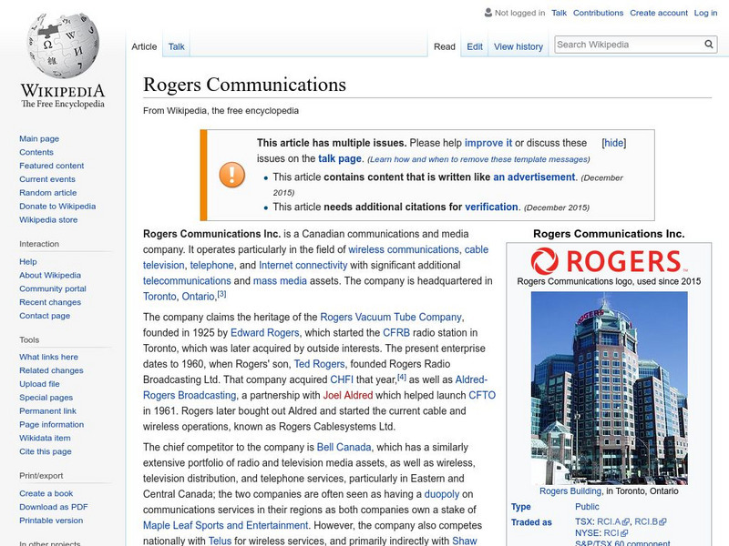Viewport: 729px width, 546px height.
Task: Switch to the Talk tab
Action: [176, 46]
